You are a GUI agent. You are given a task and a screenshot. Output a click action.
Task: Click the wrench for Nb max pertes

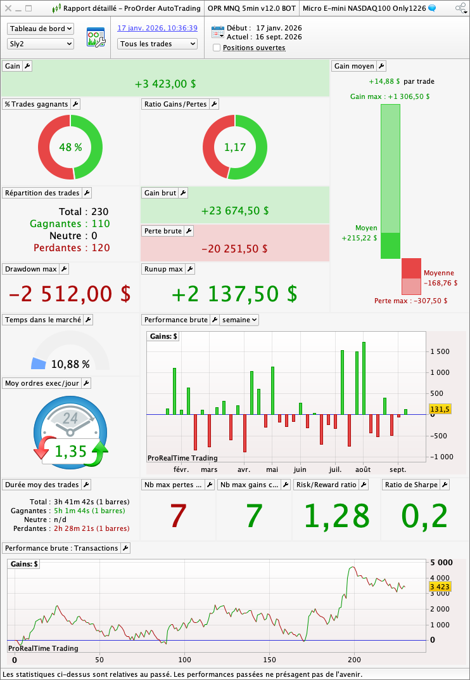[x=210, y=485]
